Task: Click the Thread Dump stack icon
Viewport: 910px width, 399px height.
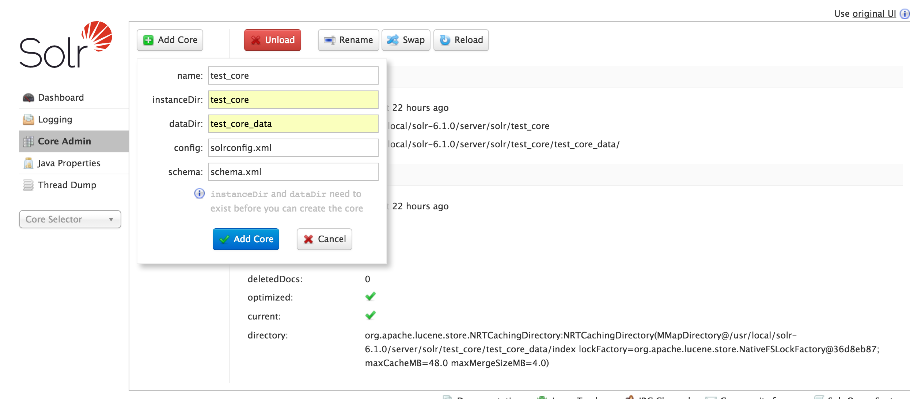Action: (29, 185)
